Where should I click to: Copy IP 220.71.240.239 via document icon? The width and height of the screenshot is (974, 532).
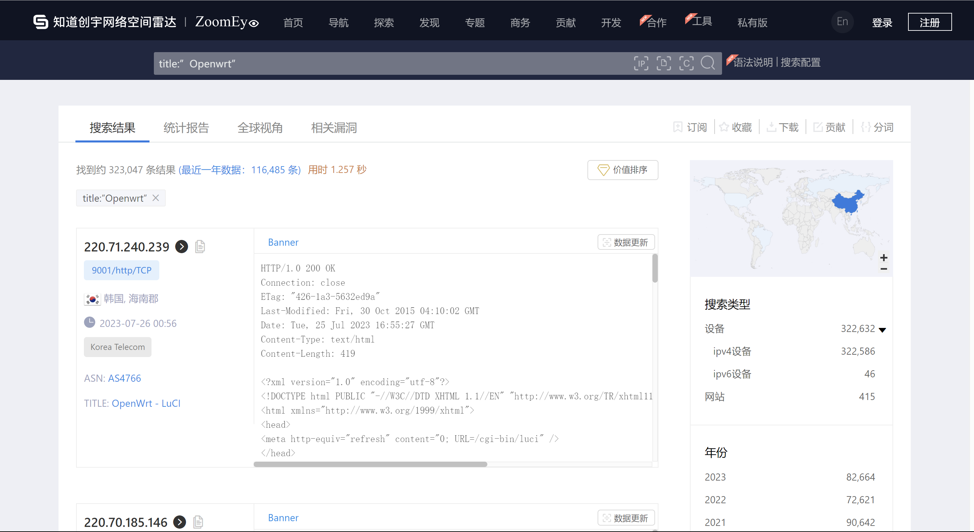pyautogui.click(x=200, y=247)
